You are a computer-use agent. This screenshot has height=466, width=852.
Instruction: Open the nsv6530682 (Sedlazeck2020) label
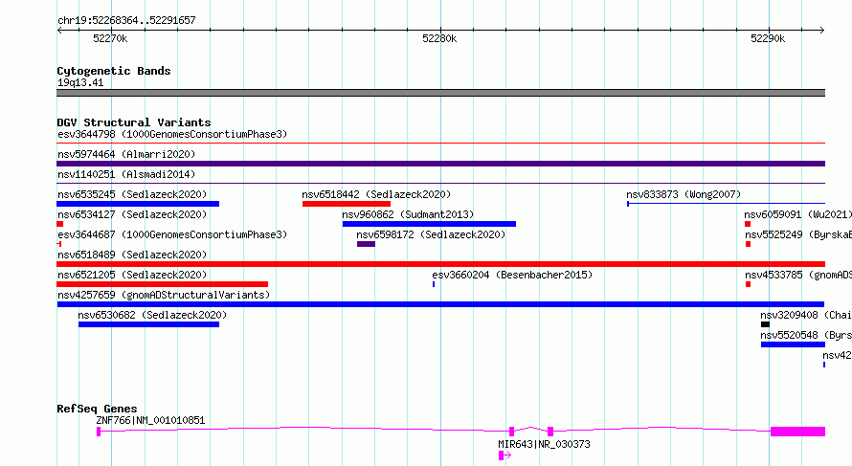pyautogui.click(x=152, y=315)
